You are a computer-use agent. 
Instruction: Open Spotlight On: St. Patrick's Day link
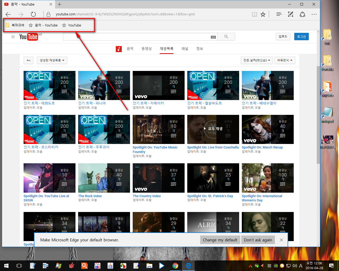click(210, 196)
